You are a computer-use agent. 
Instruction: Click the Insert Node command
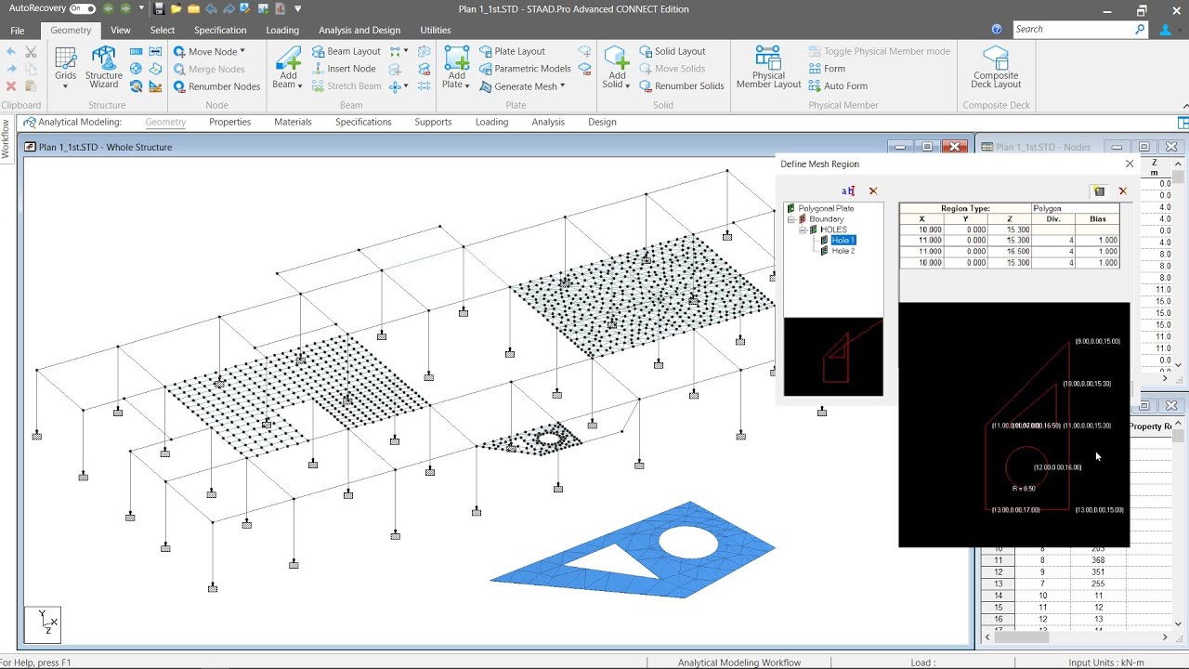coord(344,69)
